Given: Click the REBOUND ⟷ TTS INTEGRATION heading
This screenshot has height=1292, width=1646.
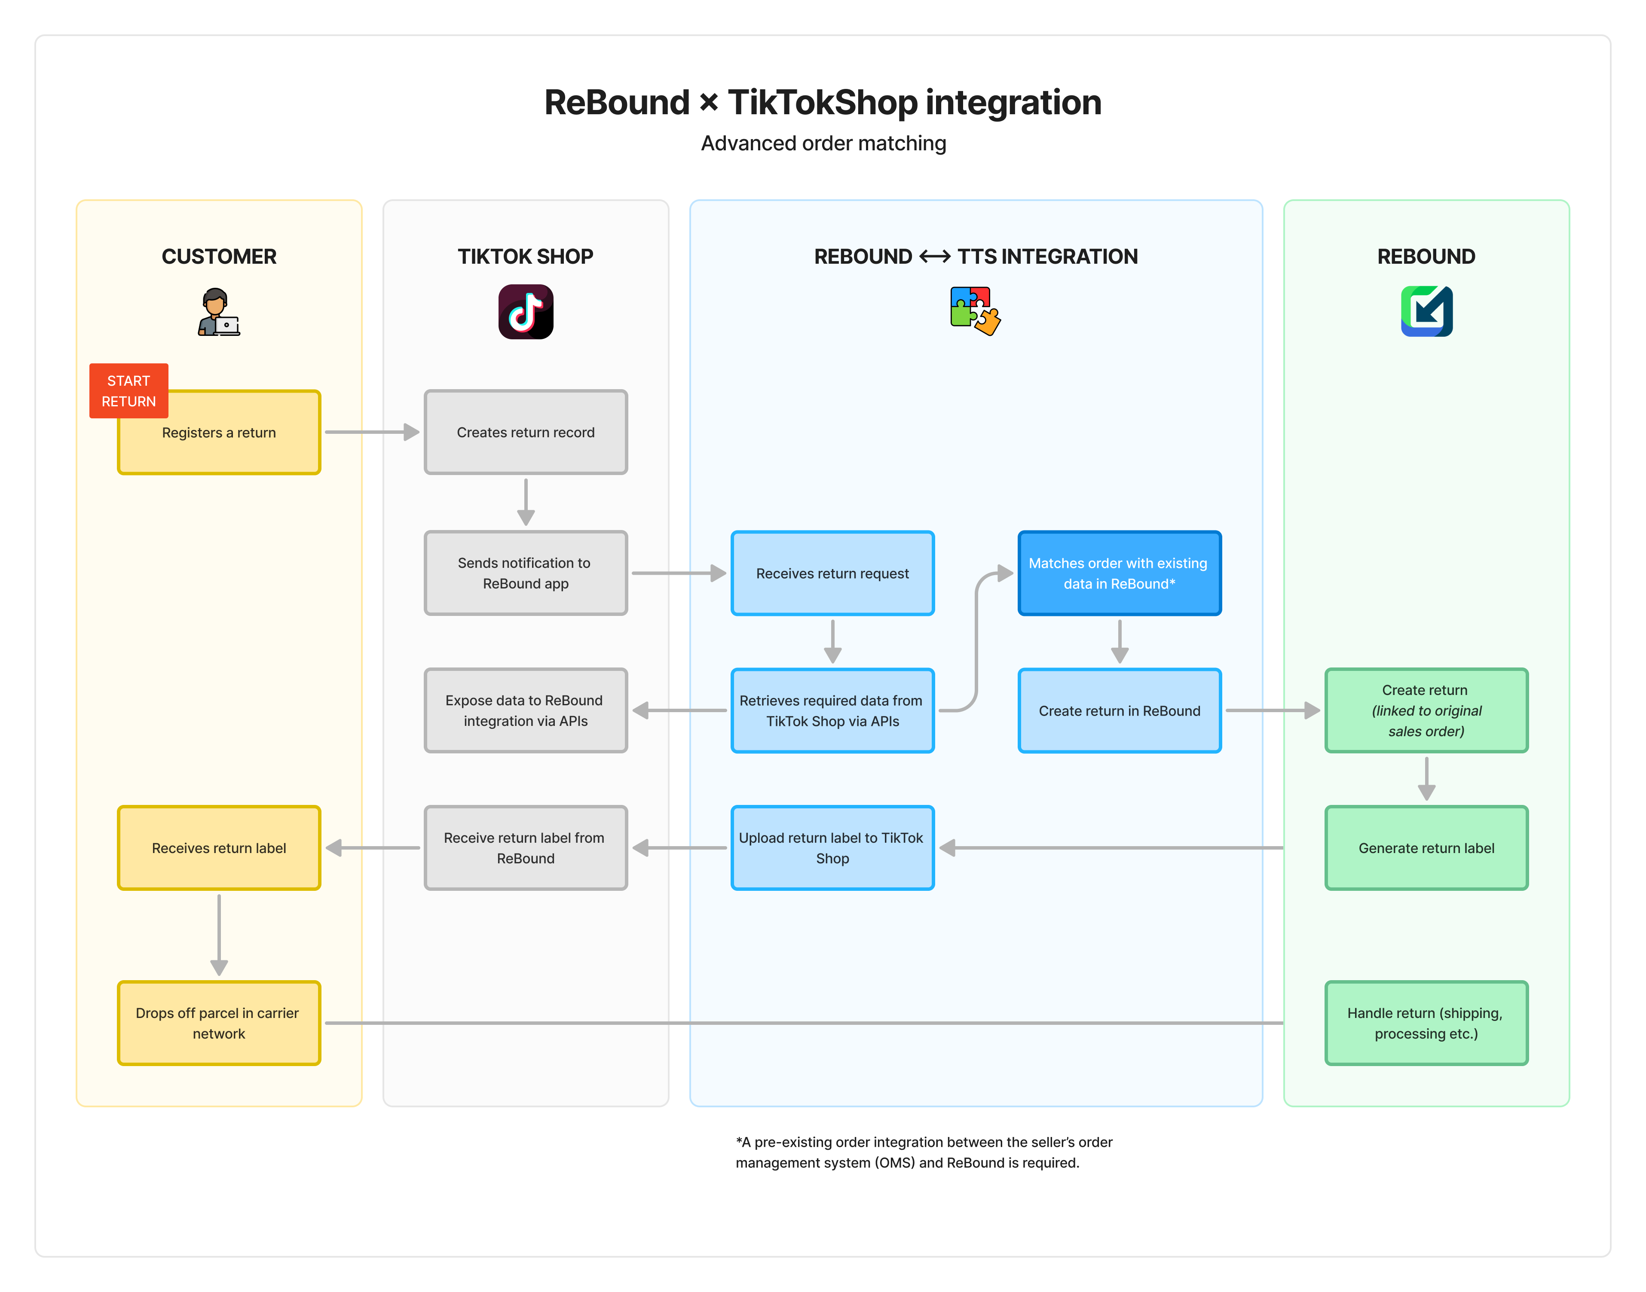Looking at the screenshot, I should tap(976, 256).
